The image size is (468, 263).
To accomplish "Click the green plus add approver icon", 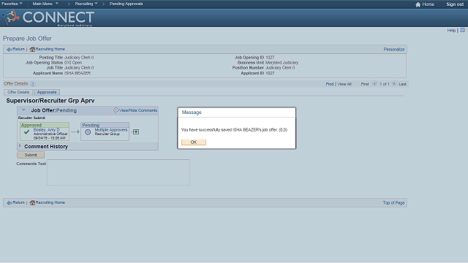I will coord(136,131).
